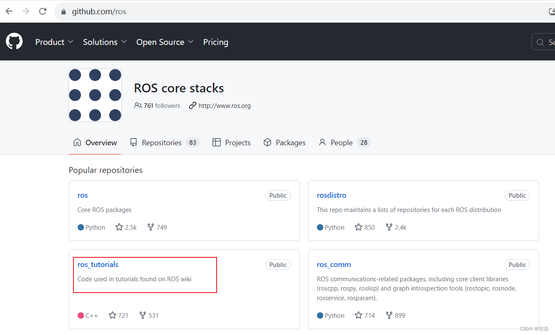Click the followers people icon

click(x=138, y=105)
